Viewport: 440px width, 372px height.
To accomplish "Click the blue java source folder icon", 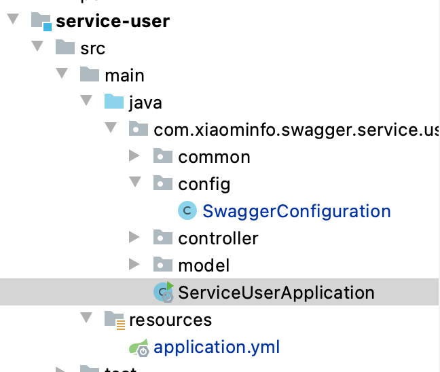I will (114, 103).
